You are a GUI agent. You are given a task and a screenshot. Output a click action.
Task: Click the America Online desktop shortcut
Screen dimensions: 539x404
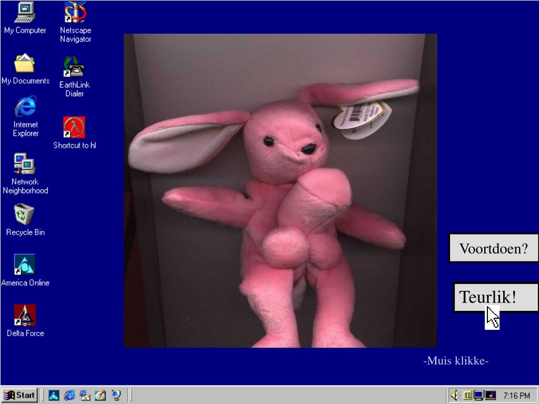(25, 265)
